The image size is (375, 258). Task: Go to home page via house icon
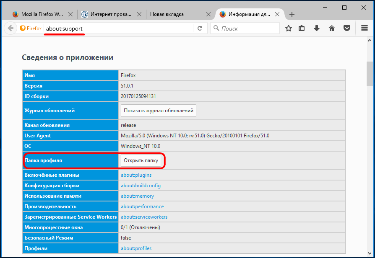click(x=332, y=28)
